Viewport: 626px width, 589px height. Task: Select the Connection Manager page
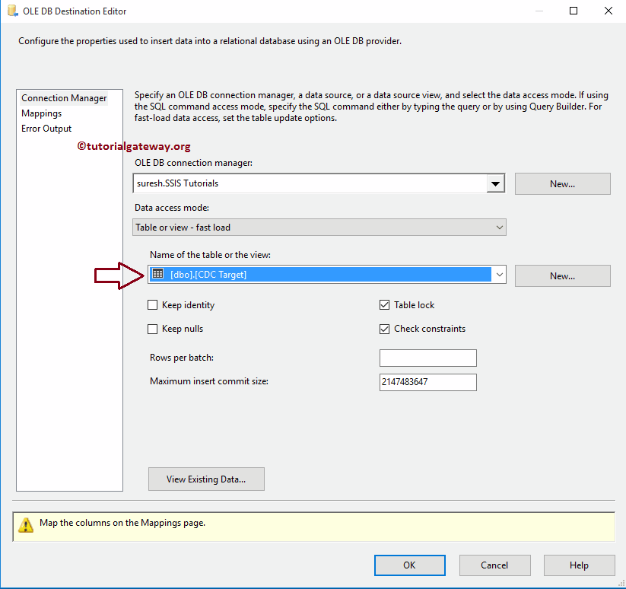[64, 97]
